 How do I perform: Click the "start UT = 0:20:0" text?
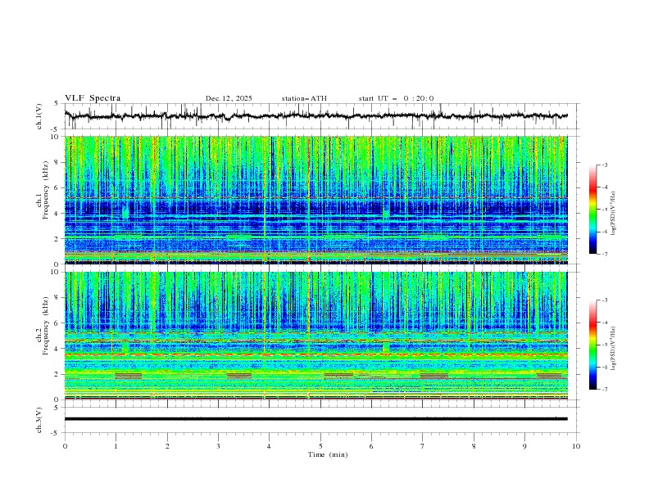point(396,98)
